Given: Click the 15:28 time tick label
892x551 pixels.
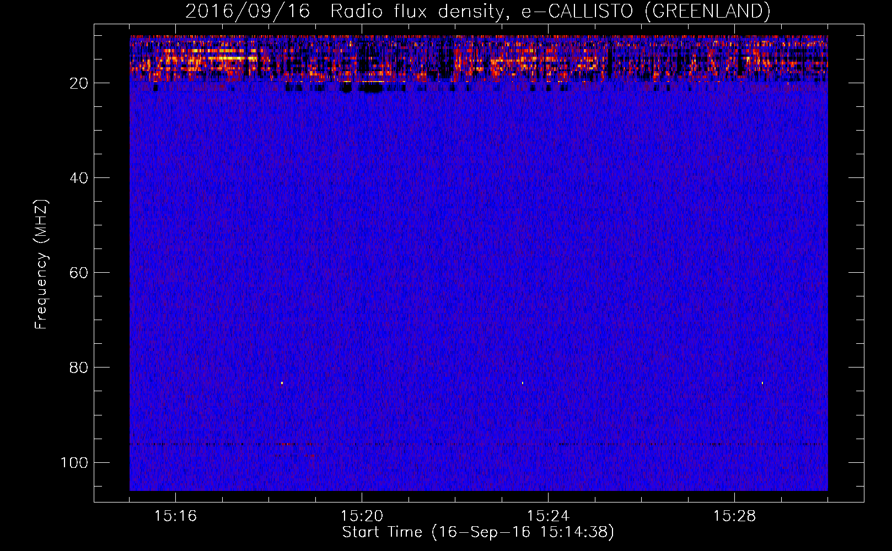Looking at the screenshot, I should (x=734, y=516).
